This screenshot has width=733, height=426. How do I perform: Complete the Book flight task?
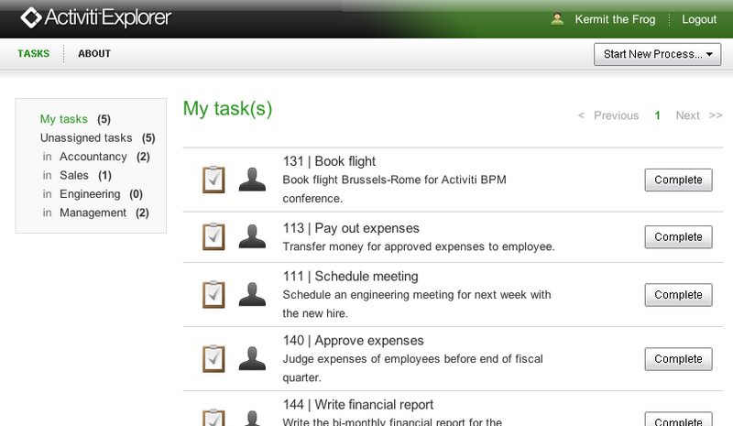pos(678,180)
